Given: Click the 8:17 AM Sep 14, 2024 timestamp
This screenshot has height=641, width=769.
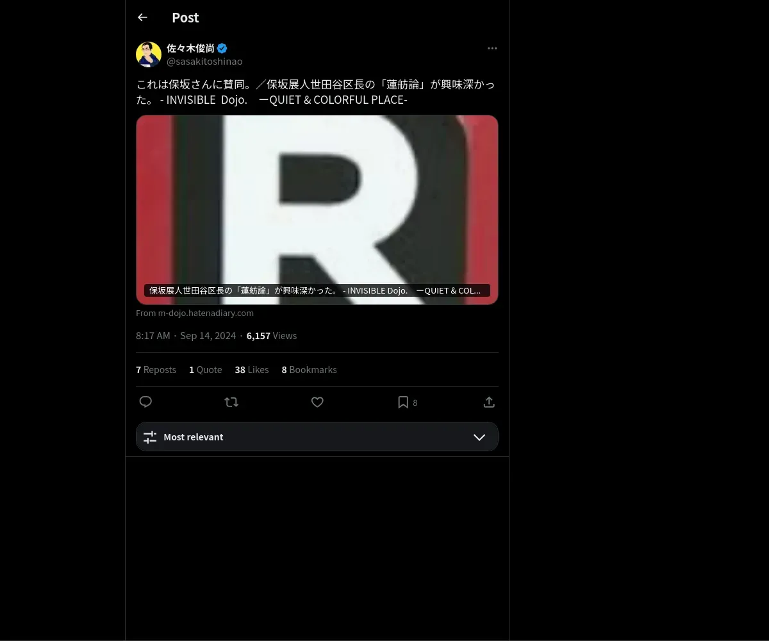Looking at the screenshot, I should click(185, 336).
